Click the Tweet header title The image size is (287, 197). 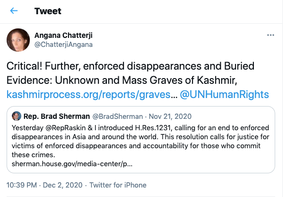click(47, 11)
